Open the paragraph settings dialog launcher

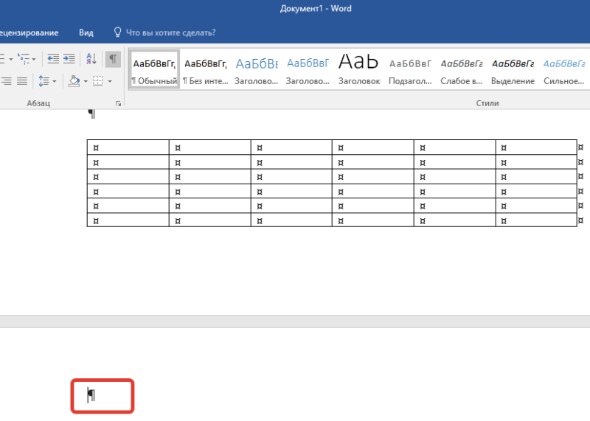pyautogui.click(x=118, y=103)
